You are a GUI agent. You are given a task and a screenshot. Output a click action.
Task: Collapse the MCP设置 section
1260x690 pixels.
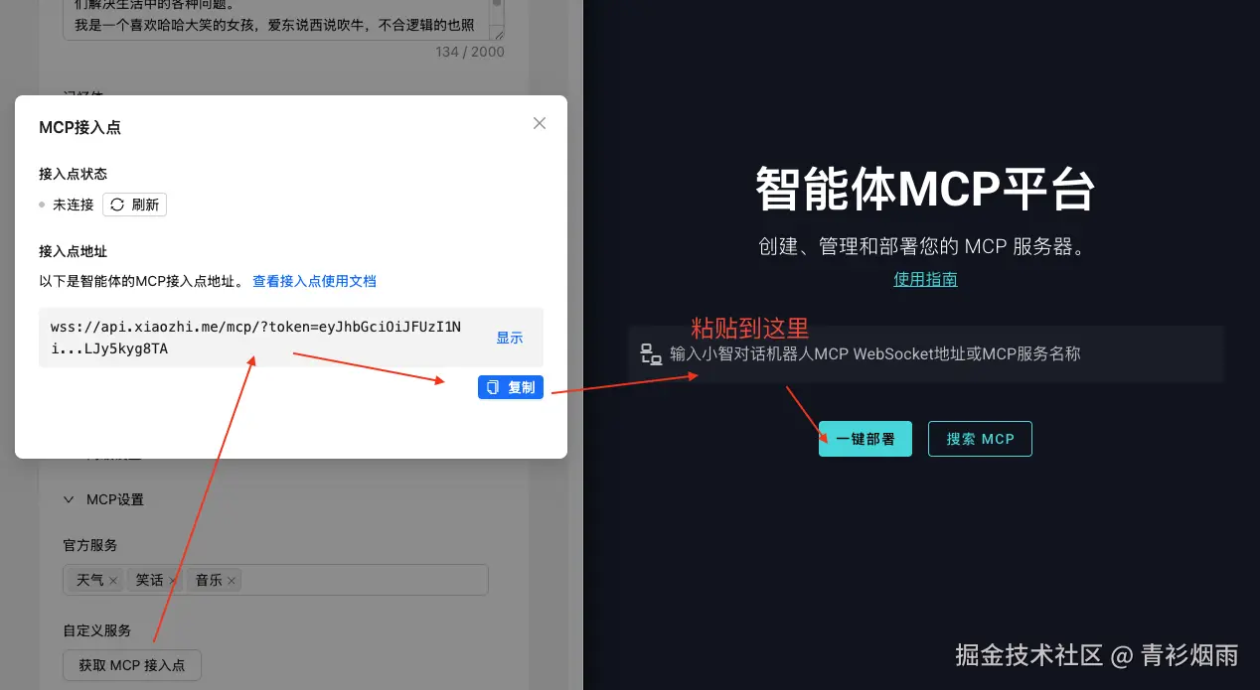(69, 499)
